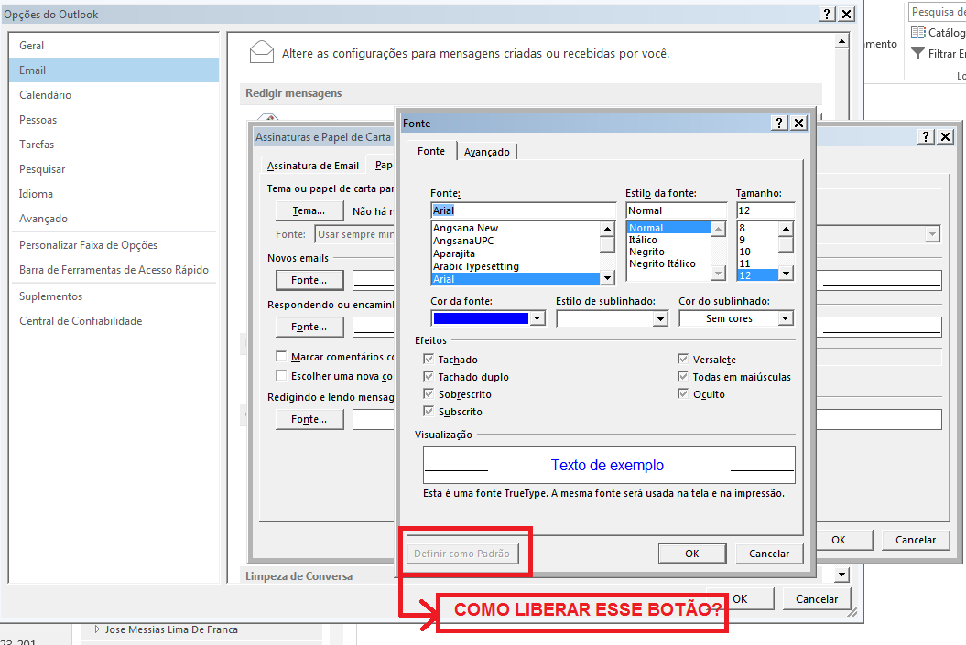The image size is (966, 645).
Task: Click the blue font color swatch
Action: (x=481, y=318)
